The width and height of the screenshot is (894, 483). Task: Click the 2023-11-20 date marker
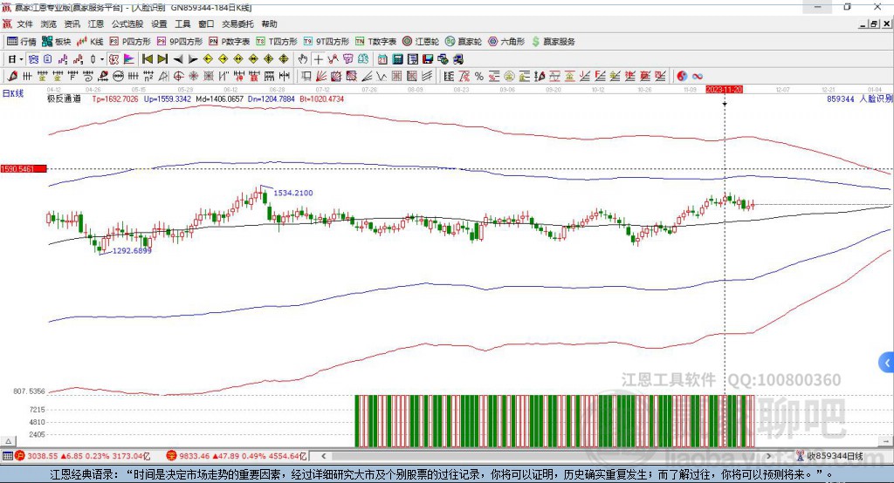click(724, 89)
